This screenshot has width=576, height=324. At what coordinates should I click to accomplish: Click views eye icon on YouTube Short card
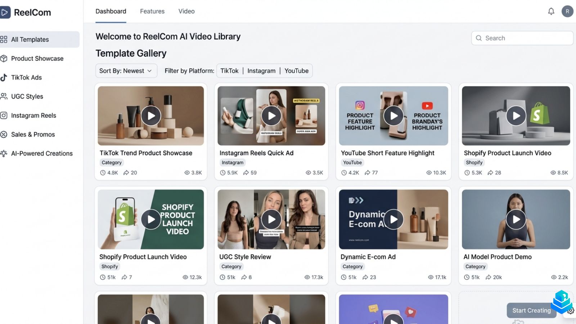point(429,173)
